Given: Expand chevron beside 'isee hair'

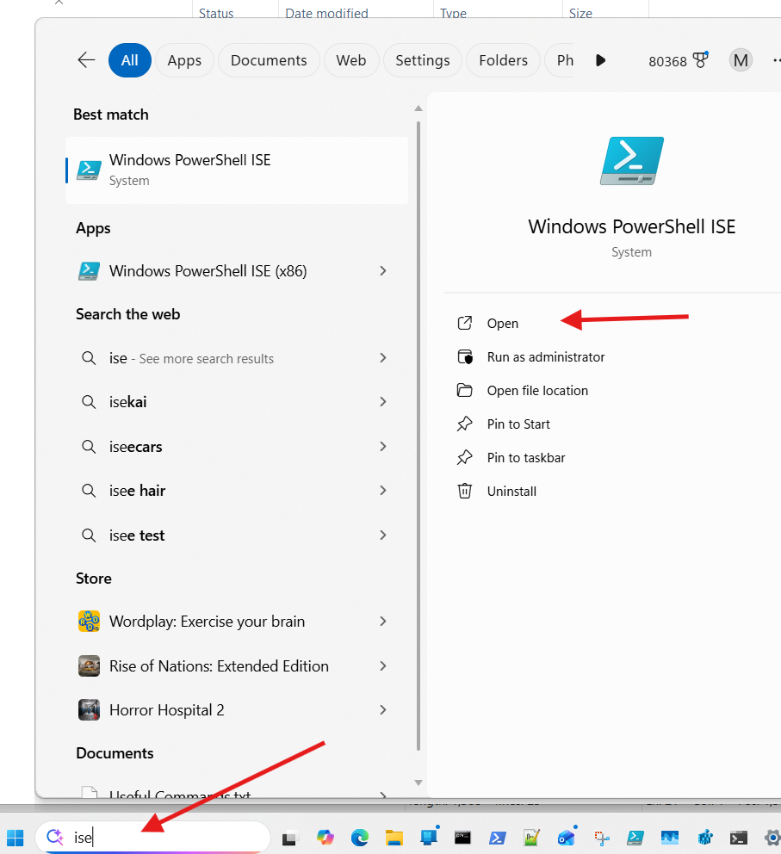Looking at the screenshot, I should pos(383,491).
